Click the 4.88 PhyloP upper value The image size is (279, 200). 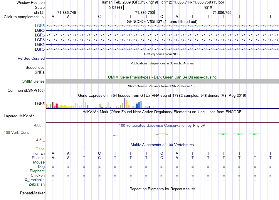coord(38,125)
